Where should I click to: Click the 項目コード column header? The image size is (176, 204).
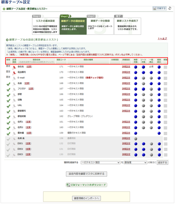[61, 60]
